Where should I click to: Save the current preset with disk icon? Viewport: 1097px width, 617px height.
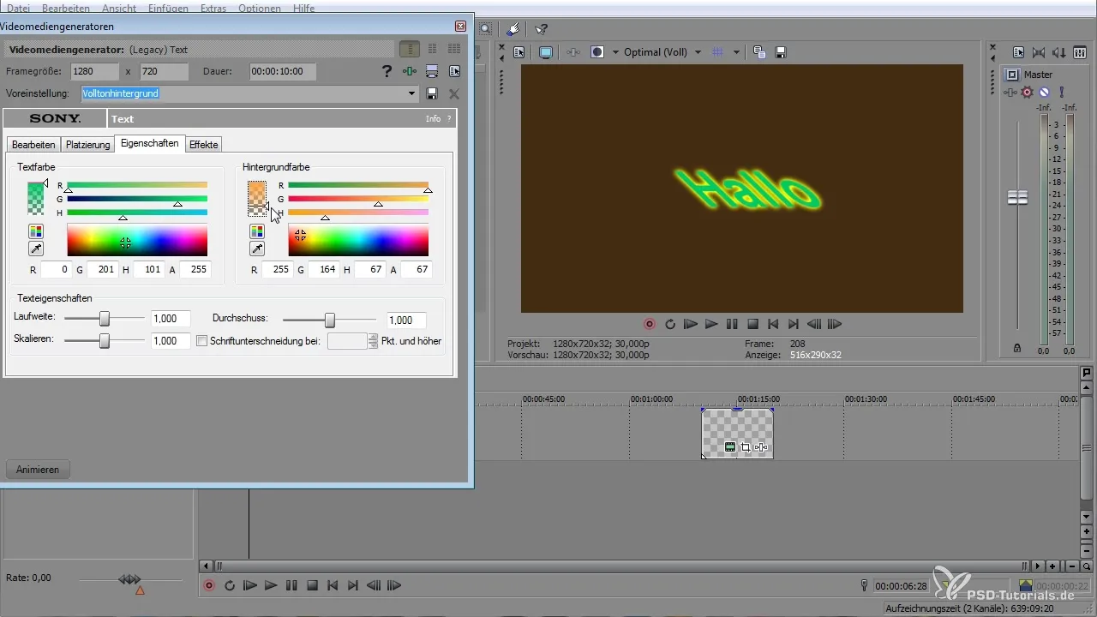pyautogui.click(x=432, y=93)
